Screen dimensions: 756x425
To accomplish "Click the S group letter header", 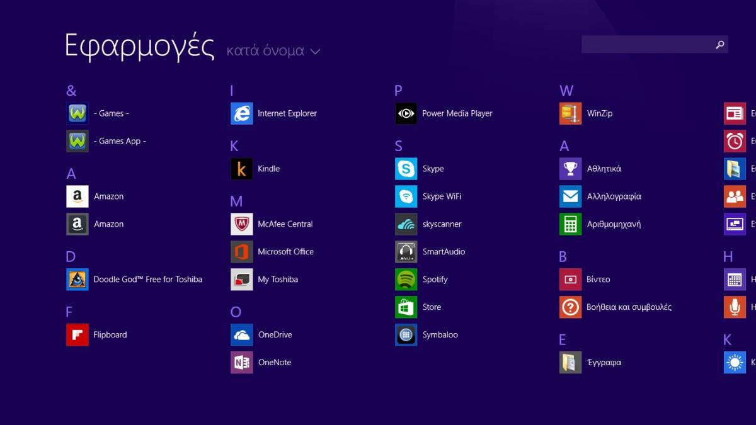I will [x=398, y=146].
